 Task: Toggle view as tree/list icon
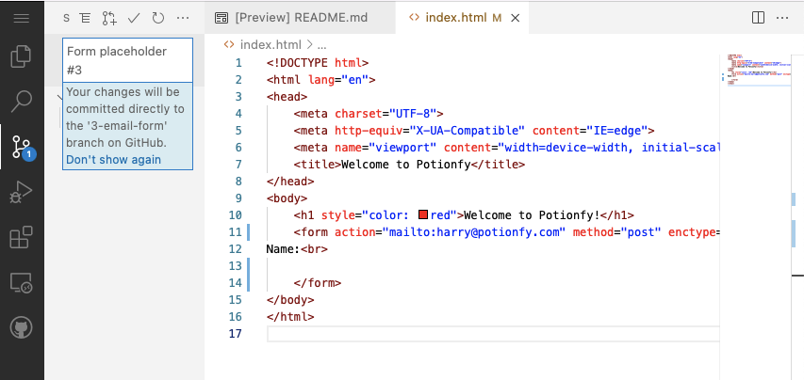[86, 18]
